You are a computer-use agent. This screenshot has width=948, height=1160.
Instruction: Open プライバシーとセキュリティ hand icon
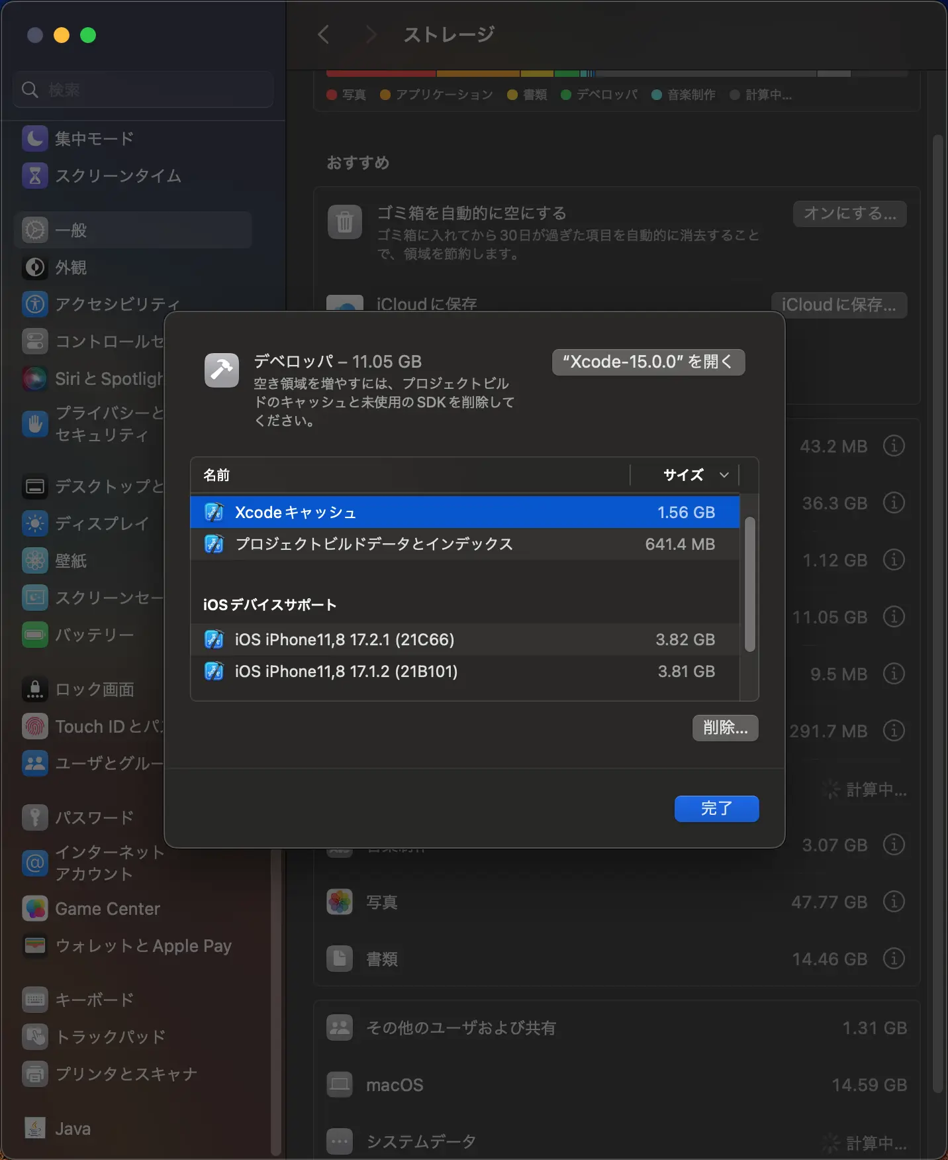click(x=35, y=424)
